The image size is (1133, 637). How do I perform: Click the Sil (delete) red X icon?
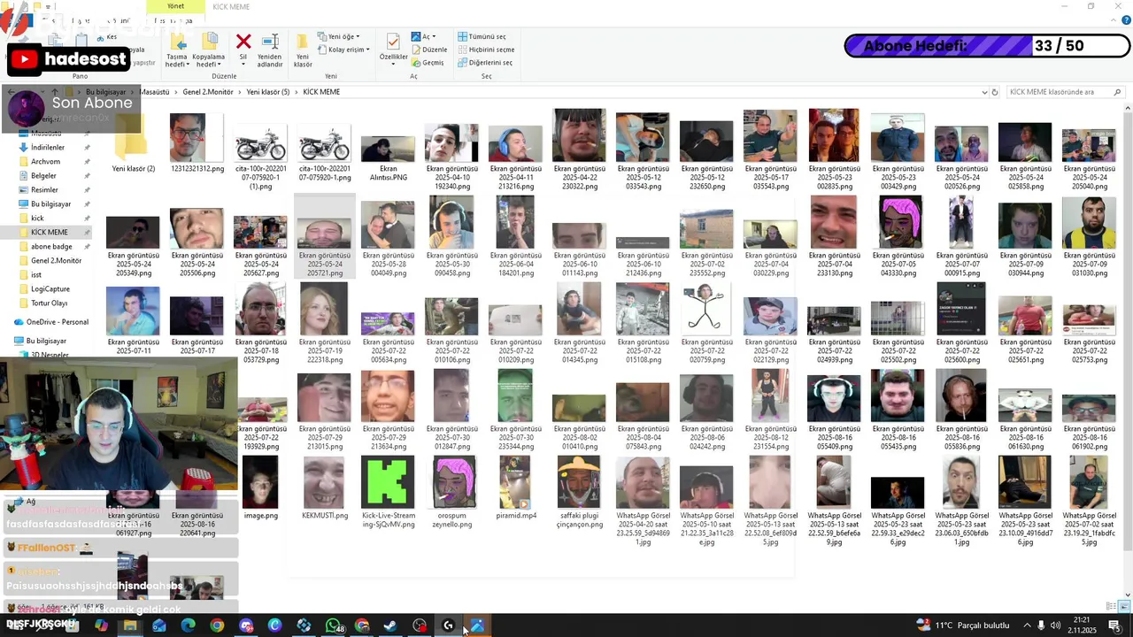pyautogui.click(x=243, y=42)
